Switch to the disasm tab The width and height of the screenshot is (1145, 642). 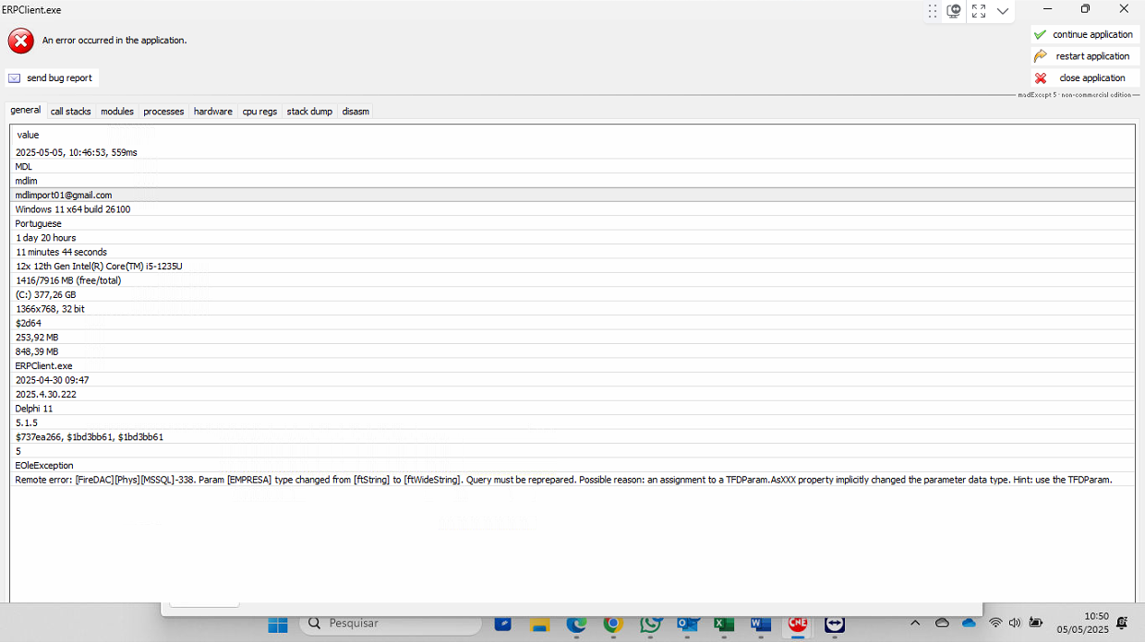(x=356, y=112)
